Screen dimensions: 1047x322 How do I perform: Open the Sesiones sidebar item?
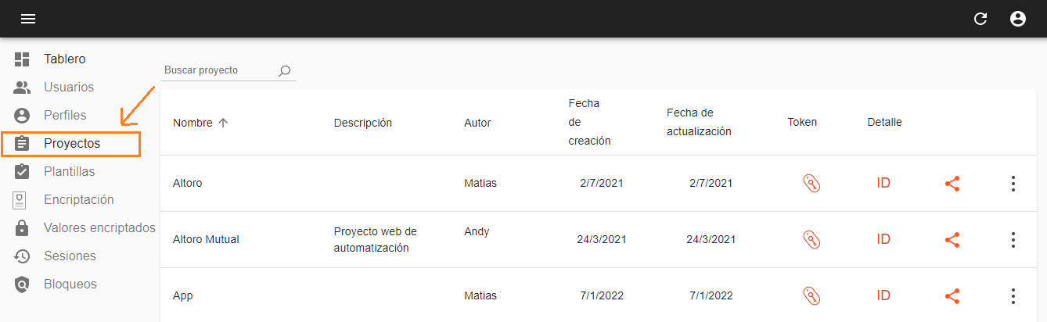70,256
